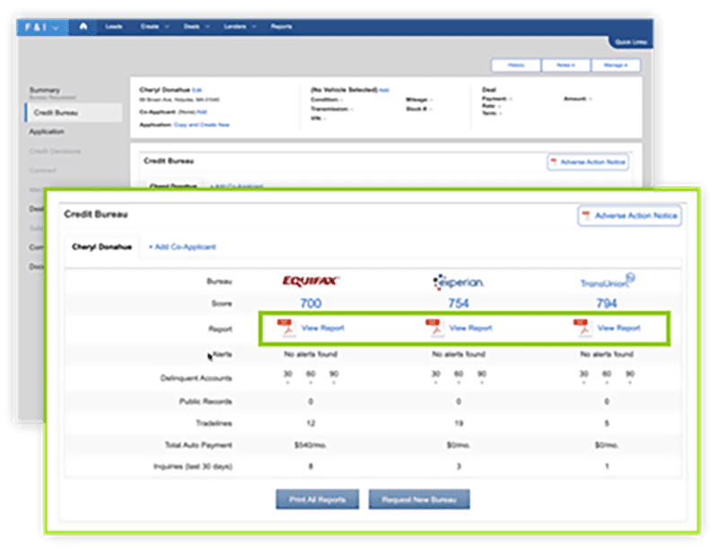Click Edit next to Cheryl Donahue
Image resolution: width=718 pixels, height=552 pixels.
197,91
